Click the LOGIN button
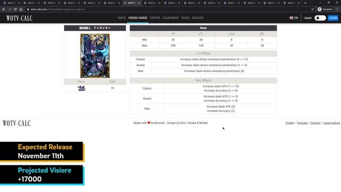 (x=332, y=18)
